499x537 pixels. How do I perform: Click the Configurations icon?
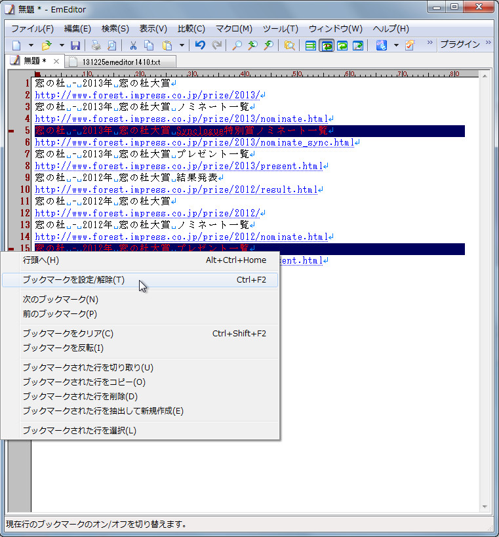[x=381, y=45]
